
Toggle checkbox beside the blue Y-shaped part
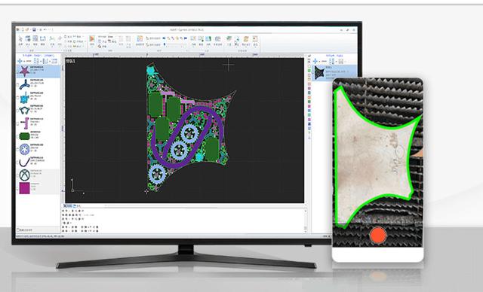pyautogui.click(x=17, y=84)
